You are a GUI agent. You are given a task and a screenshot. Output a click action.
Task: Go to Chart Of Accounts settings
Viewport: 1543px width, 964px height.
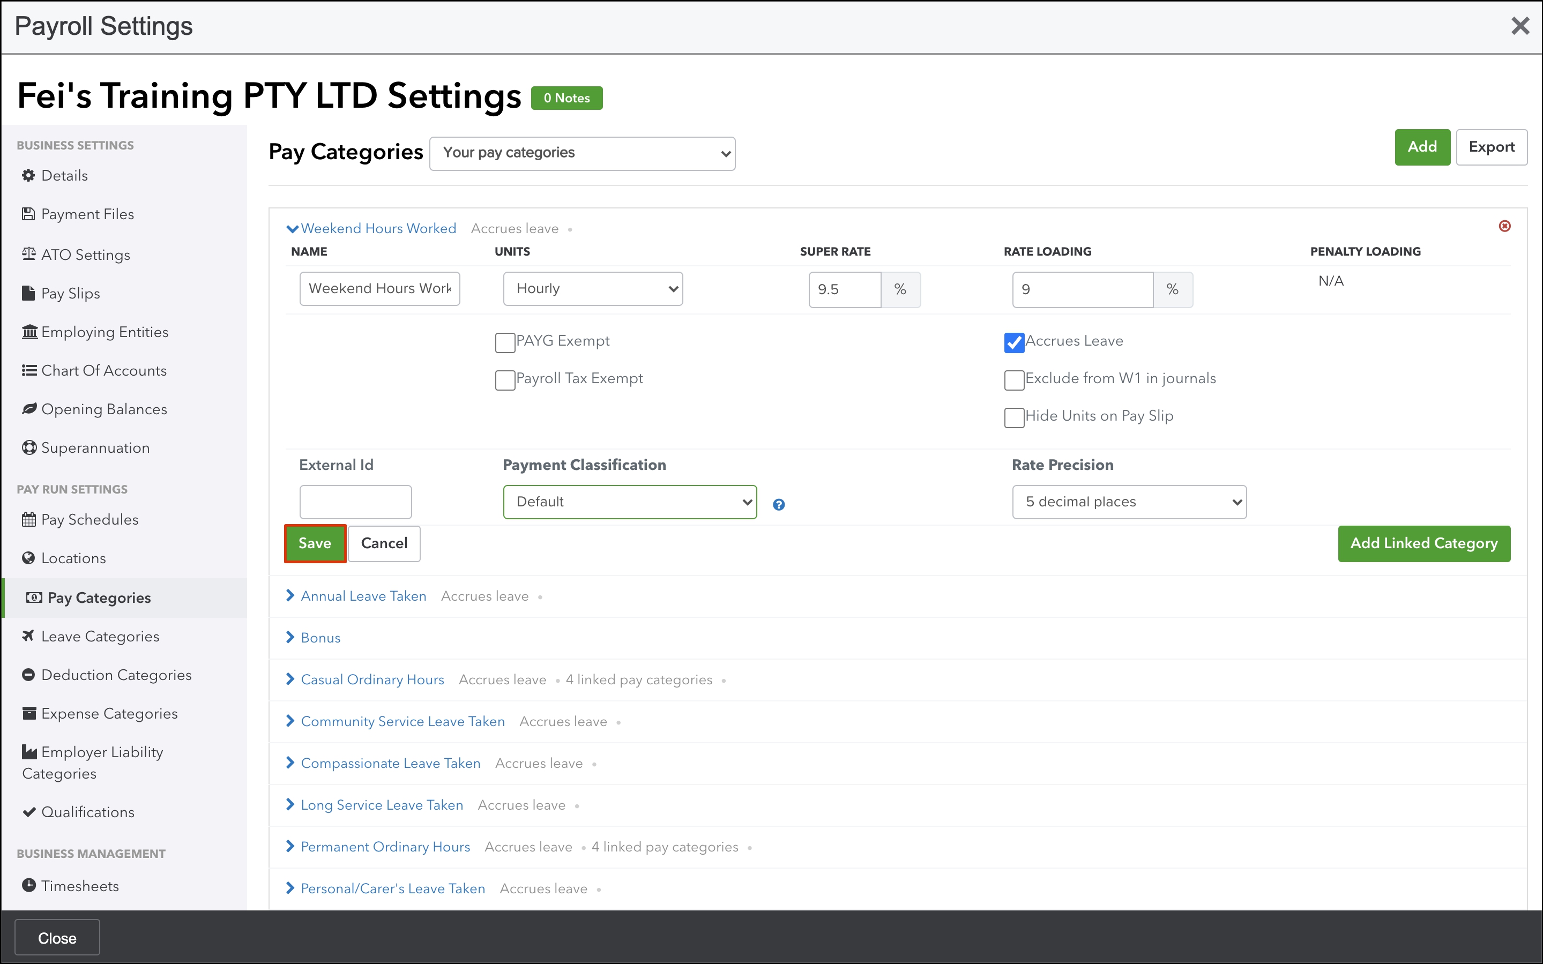(x=103, y=370)
